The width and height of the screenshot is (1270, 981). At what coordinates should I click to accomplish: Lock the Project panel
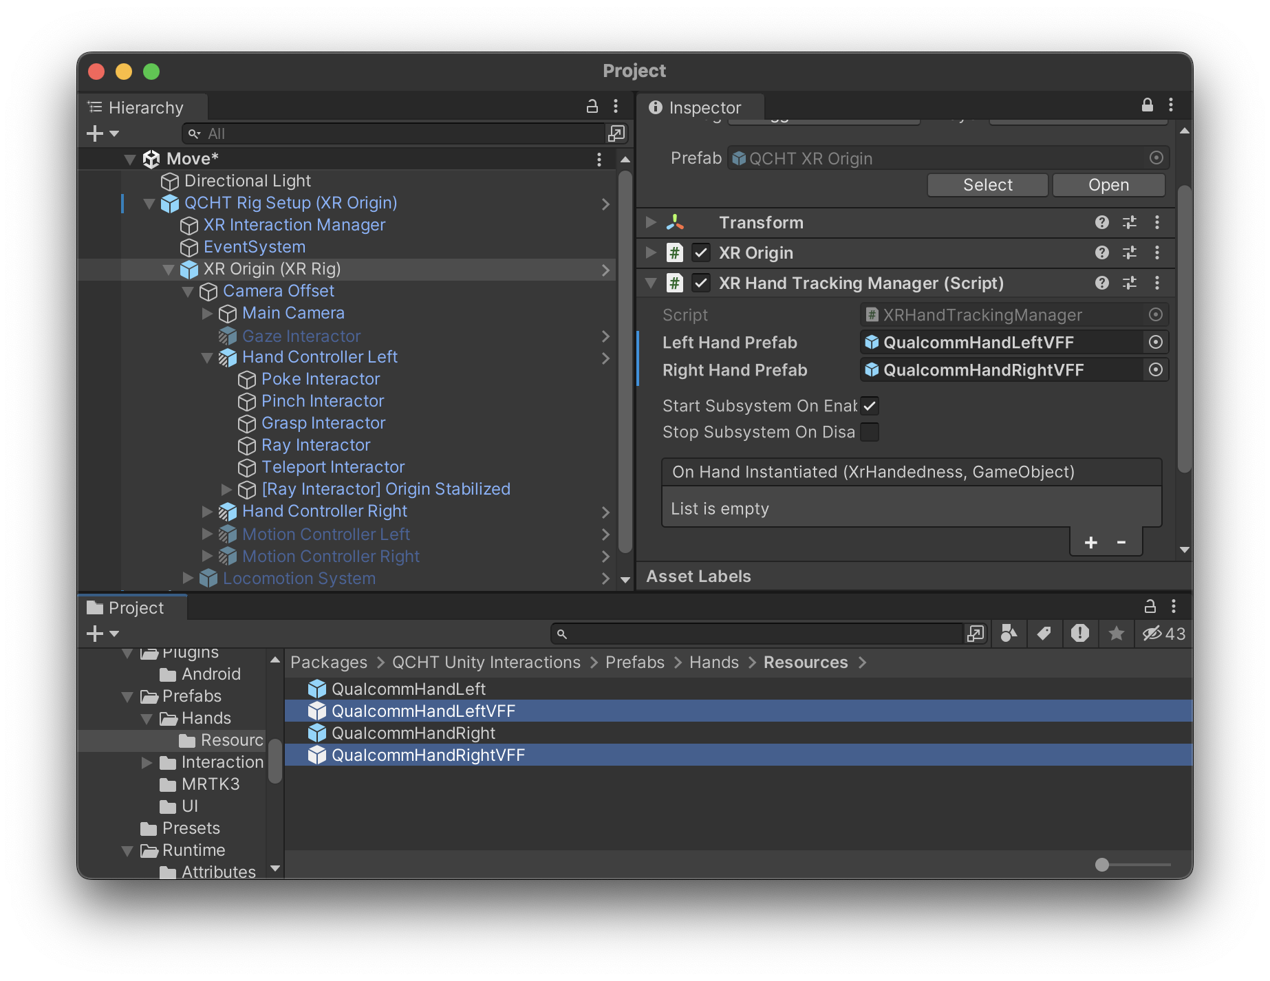pos(1150,606)
